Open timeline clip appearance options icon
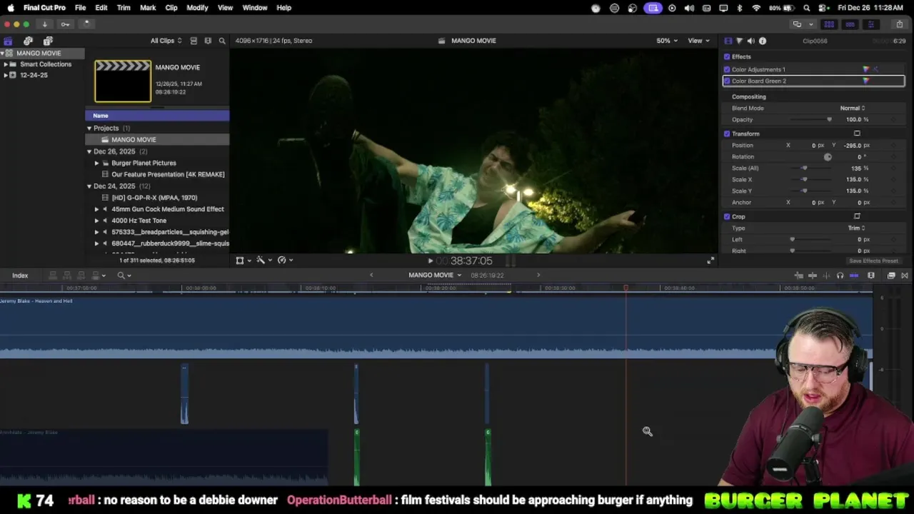 [x=871, y=276]
